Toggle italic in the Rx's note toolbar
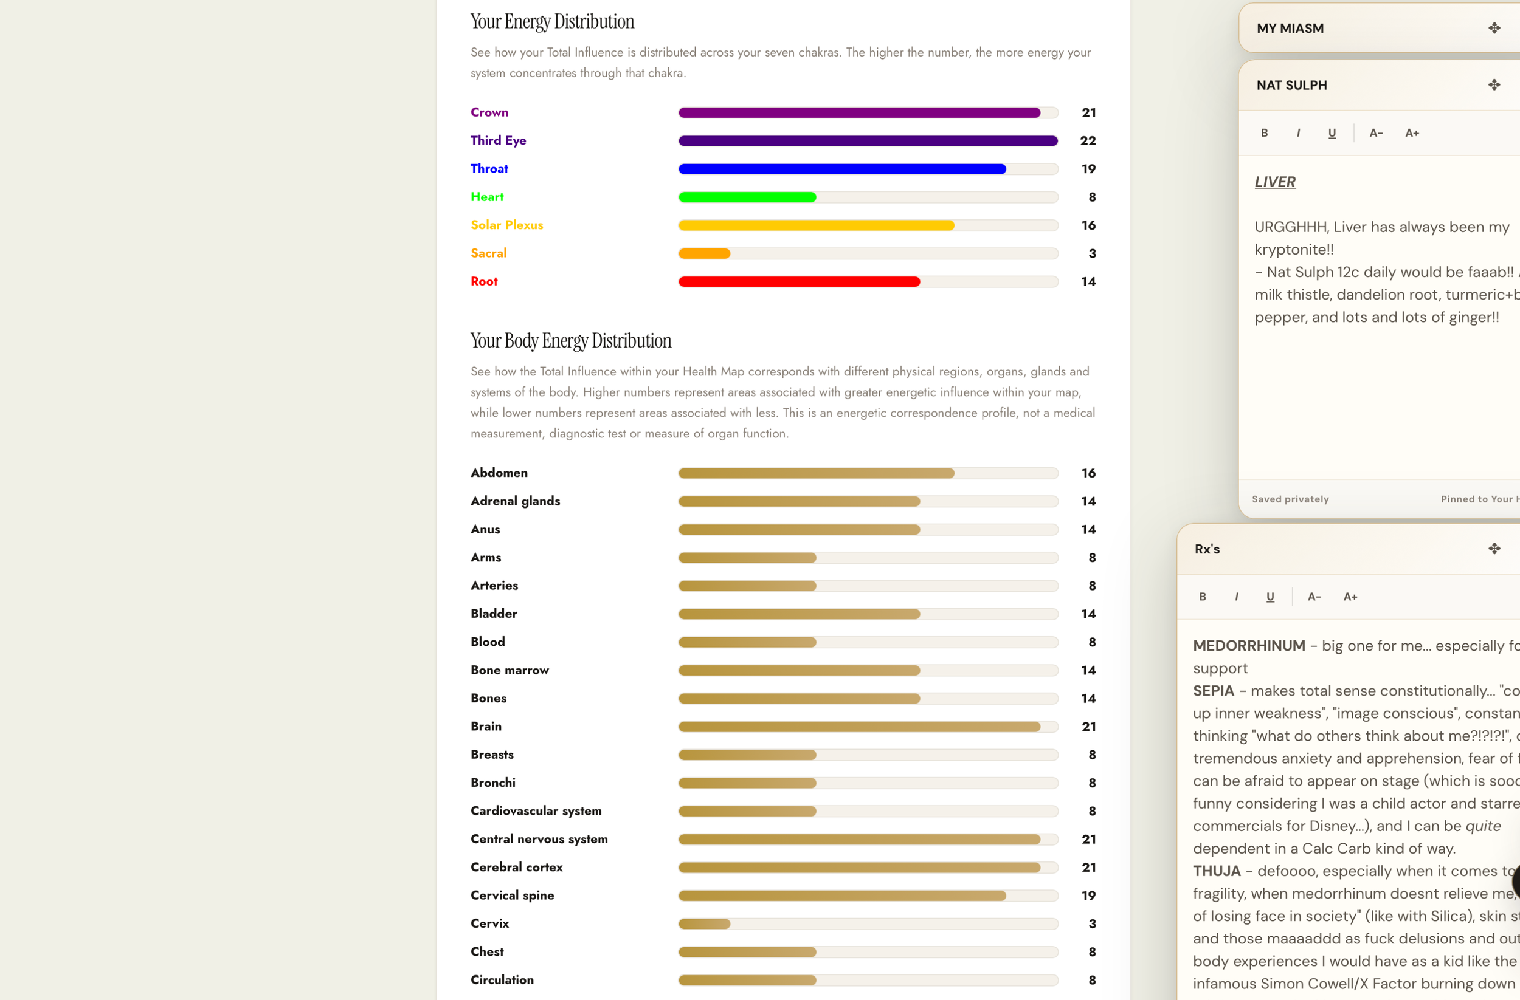This screenshot has width=1520, height=1000. (1236, 597)
